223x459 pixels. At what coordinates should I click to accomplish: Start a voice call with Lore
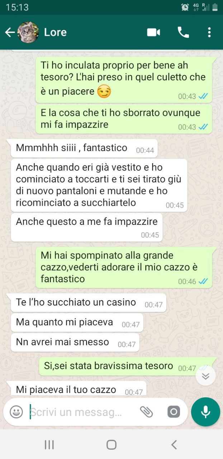tap(183, 32)
